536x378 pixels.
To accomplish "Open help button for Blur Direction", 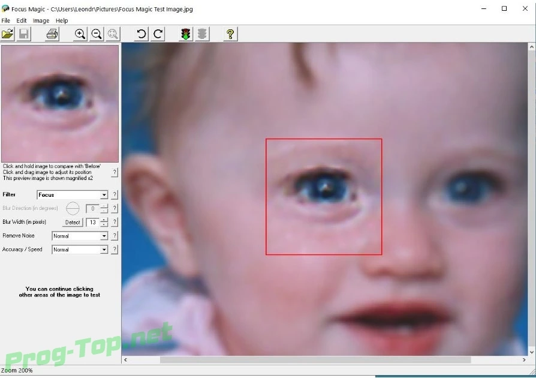I will tap(115, 208).
